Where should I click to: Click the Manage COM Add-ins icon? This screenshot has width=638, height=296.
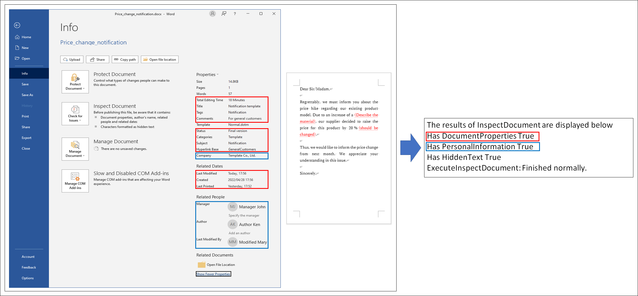click(x=75, y=180)
